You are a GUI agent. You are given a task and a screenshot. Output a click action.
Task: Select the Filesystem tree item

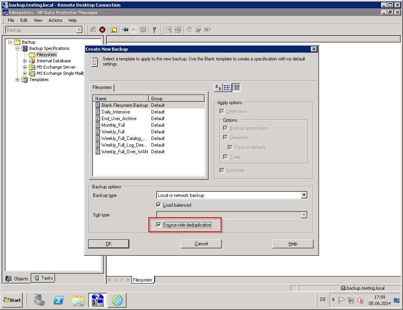point(46,55)
